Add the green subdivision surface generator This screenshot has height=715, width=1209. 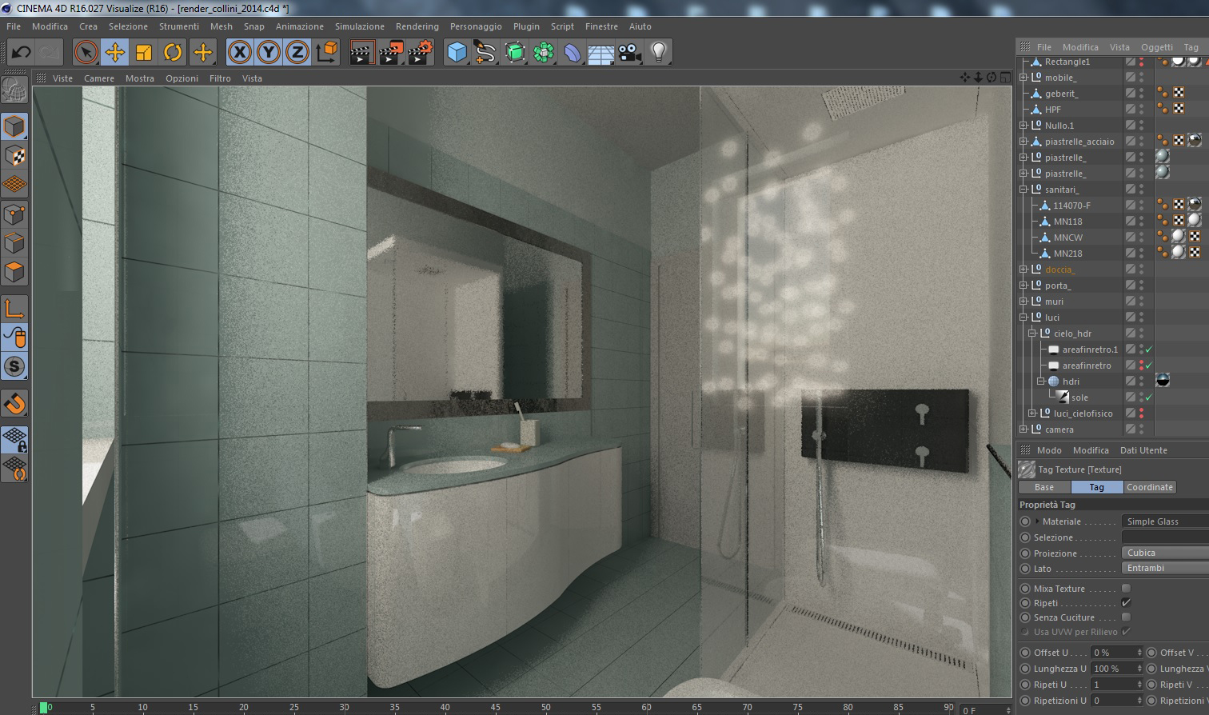(x=515, y=53)
